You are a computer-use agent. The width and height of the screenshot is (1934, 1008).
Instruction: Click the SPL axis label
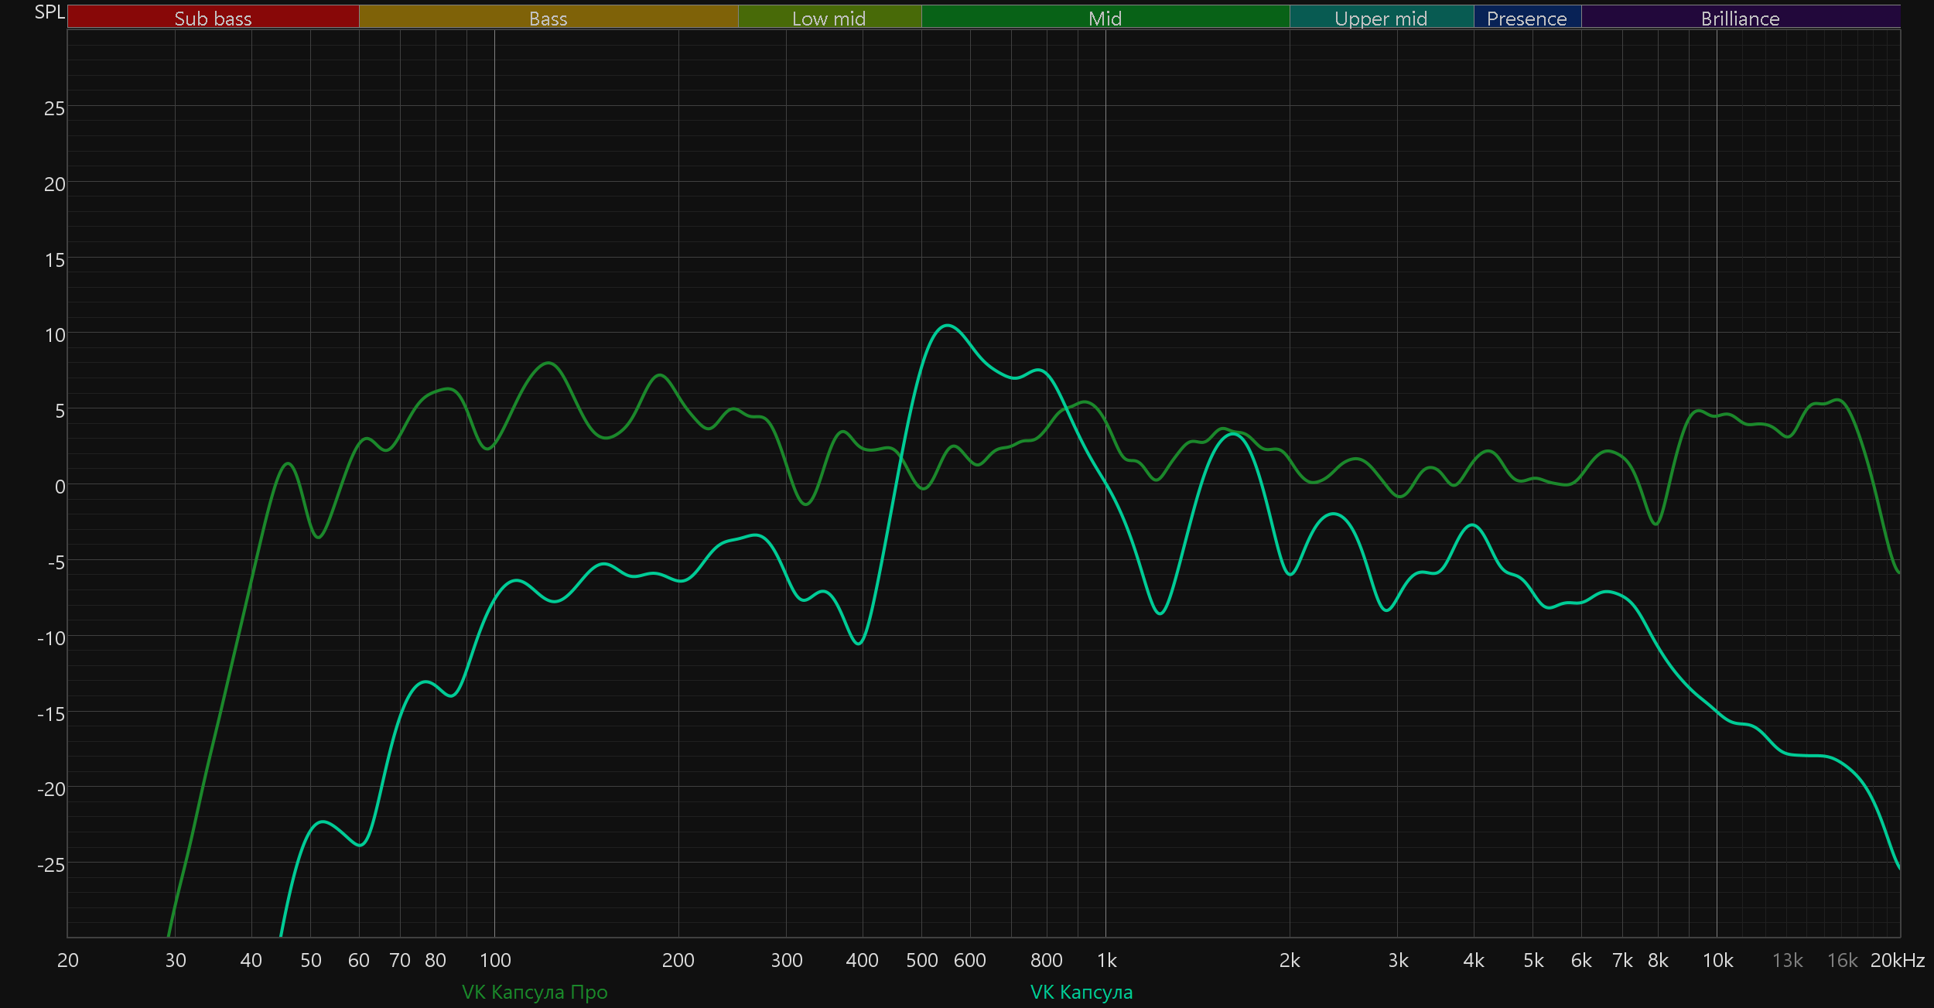click(x=50, y=12)
